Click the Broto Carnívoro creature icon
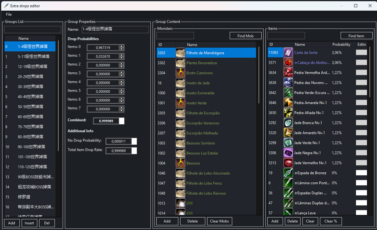 click(x=180, y=73)
